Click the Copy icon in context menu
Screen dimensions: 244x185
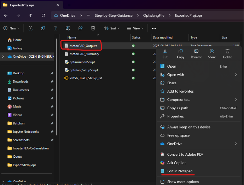pyautogui.click(x=180, y=52)
